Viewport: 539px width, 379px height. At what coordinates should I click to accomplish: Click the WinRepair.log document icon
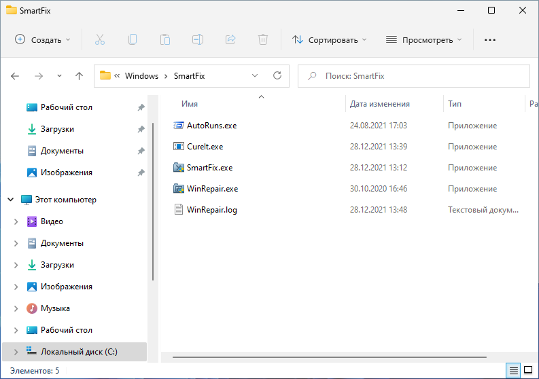[x=178, y=210]
